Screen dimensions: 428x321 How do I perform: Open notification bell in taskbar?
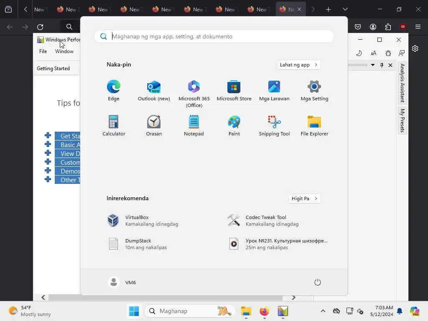coord(400,311)
